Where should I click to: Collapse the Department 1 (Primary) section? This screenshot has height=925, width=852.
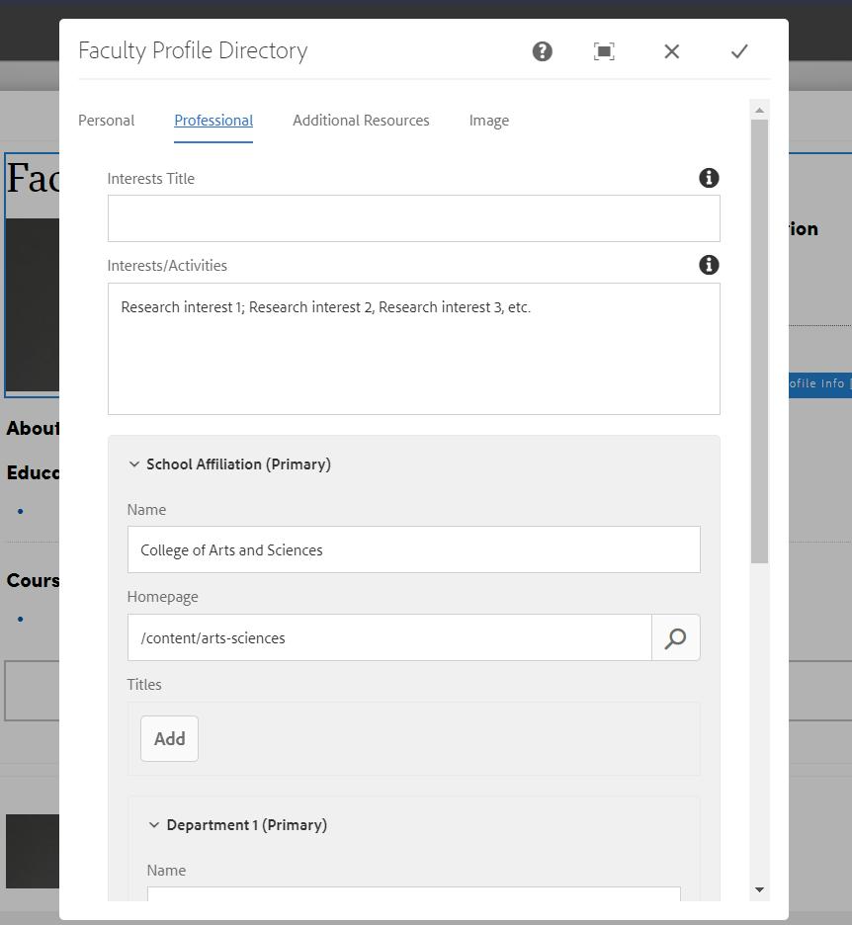(154, 825)
